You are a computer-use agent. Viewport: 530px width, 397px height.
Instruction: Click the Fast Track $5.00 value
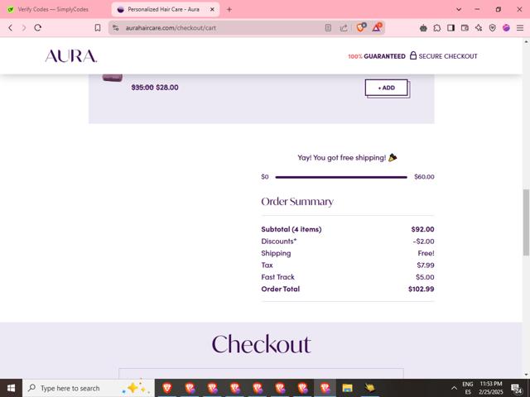pyautogui.click(x=425, y=277)
